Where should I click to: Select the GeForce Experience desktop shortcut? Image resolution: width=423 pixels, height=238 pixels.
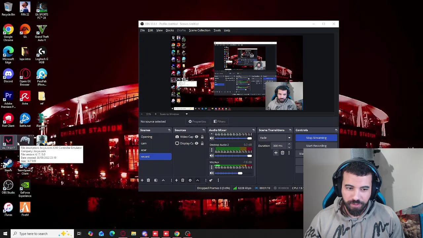(x=25, y=189)
